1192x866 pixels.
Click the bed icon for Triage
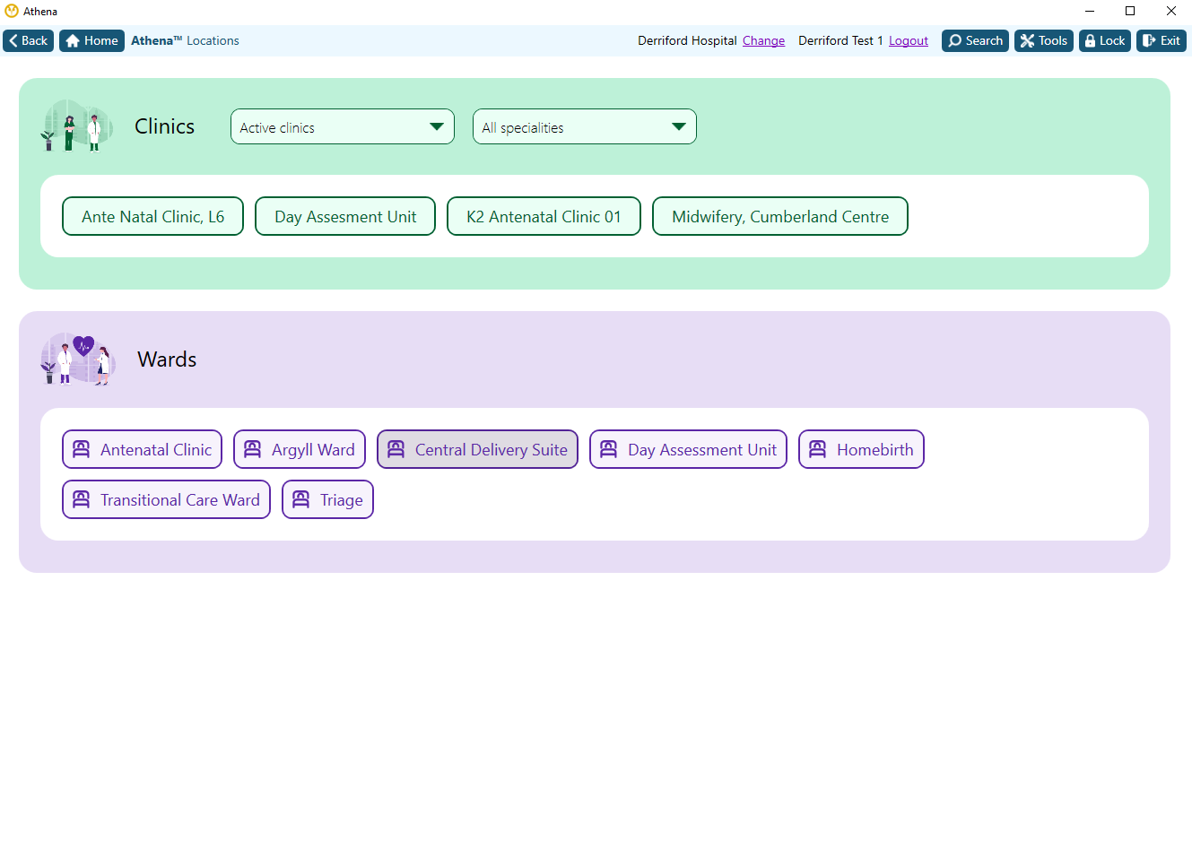pos(300,499)
